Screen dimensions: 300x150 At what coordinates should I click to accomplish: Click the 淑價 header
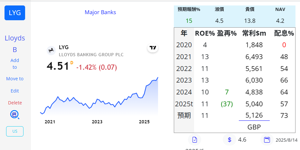click(219, 9)
